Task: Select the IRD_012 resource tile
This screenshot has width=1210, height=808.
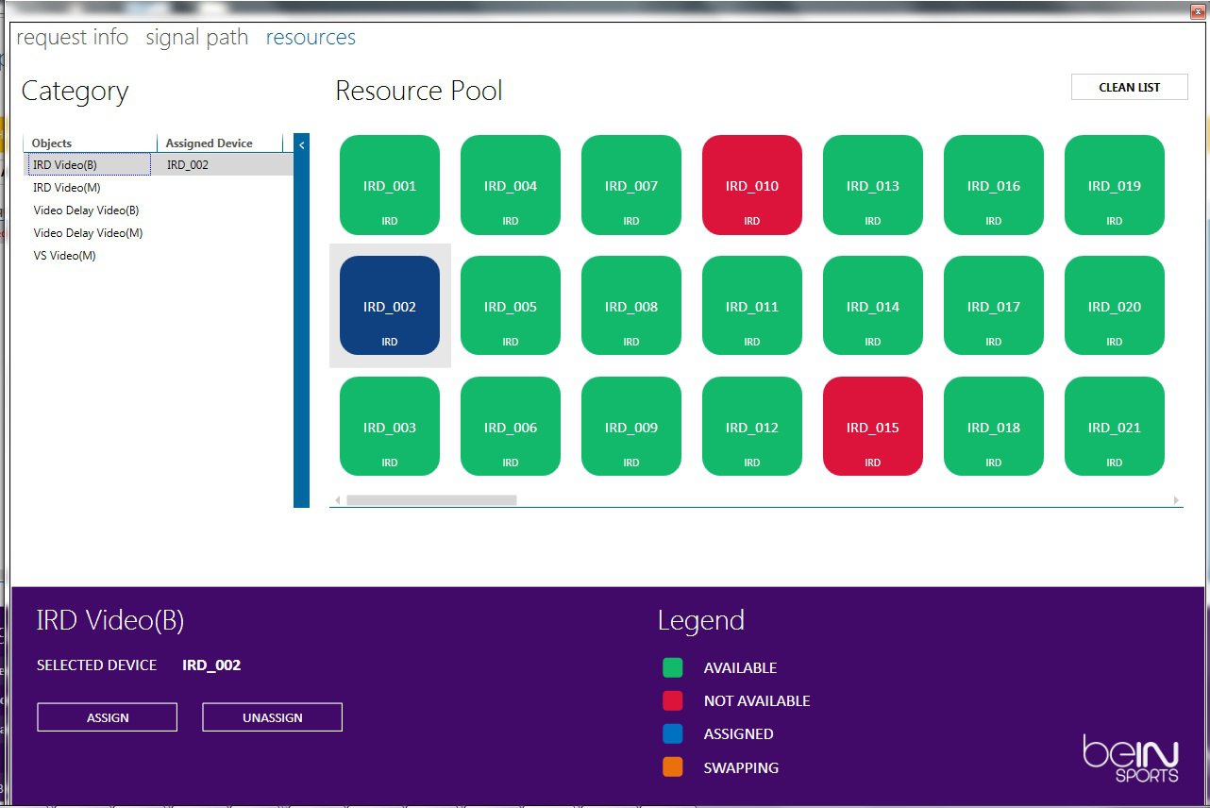Action: tap(752, 427)
